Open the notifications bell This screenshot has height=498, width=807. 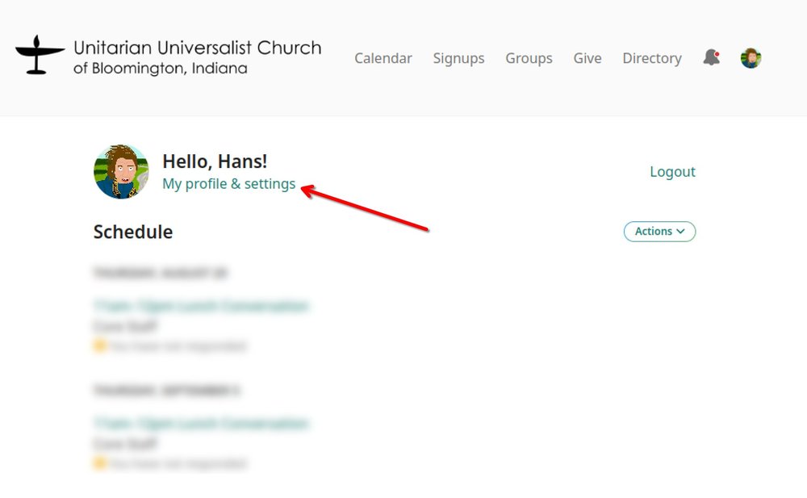[711, 57]
